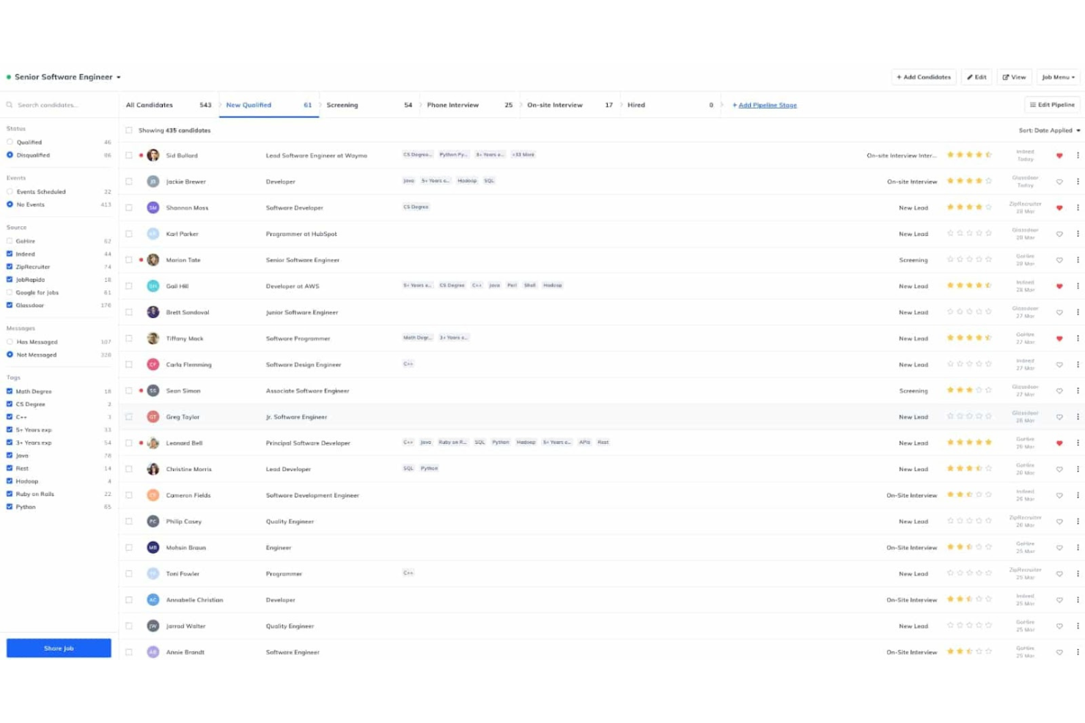This screenshot has width=1085, height=723.
Task: Open the New Qualified stage tab
Action: [269, 105]
